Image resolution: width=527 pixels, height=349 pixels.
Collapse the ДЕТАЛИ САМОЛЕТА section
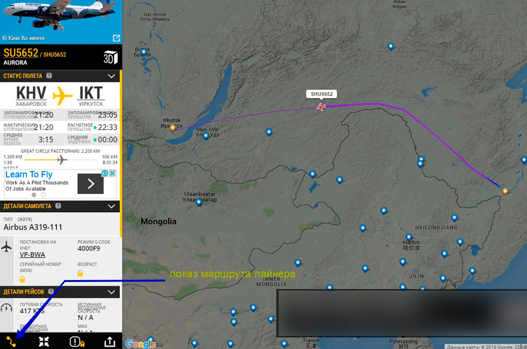[x=112, y=206]
